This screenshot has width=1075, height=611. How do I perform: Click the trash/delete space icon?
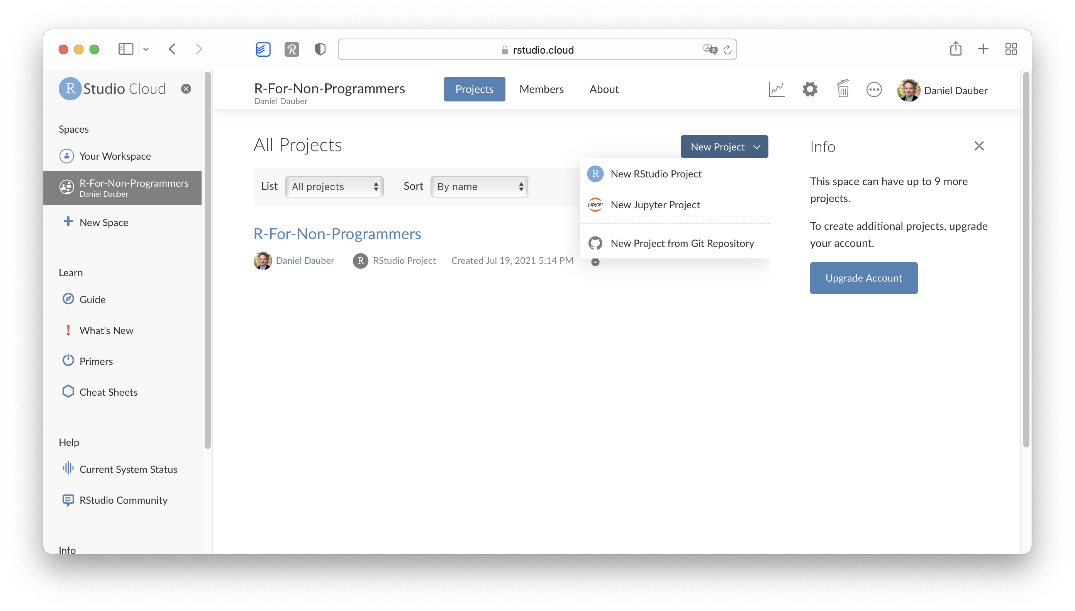coord(843,89)
